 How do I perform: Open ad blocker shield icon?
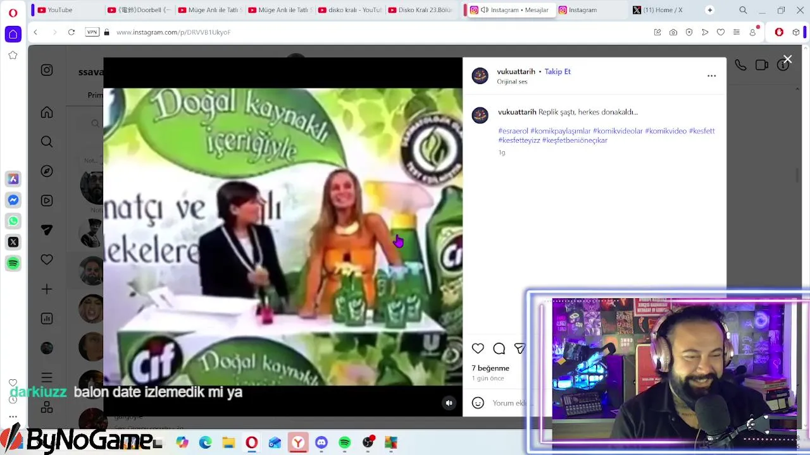click(689, 32)
